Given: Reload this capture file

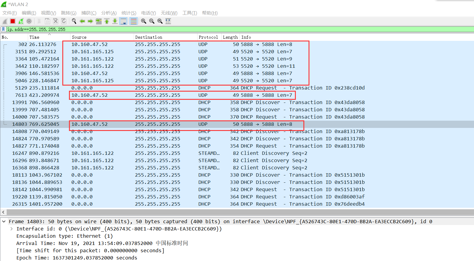Looking at the screenshot, I should (x=64, y=21).
